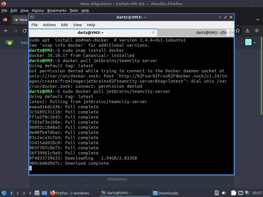The height and width of the screenshot is (197, 263).
Task: Open Firefox View pinned icon
Action: click(5, 20)
